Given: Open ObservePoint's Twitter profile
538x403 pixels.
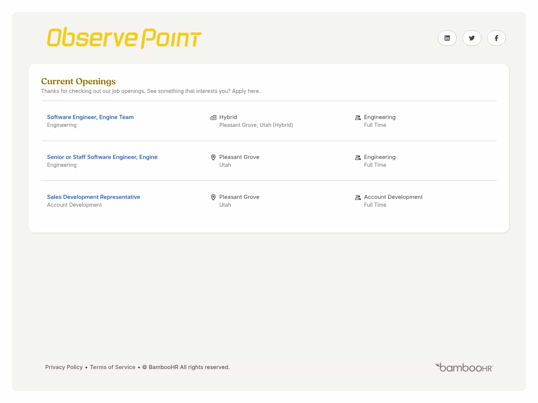Looking at the screenshot, I should tap(471, 38).
